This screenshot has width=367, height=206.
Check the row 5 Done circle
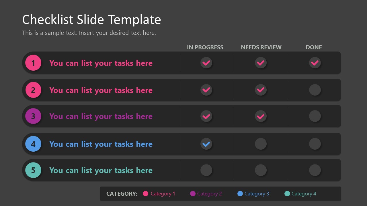pos(315,170)
